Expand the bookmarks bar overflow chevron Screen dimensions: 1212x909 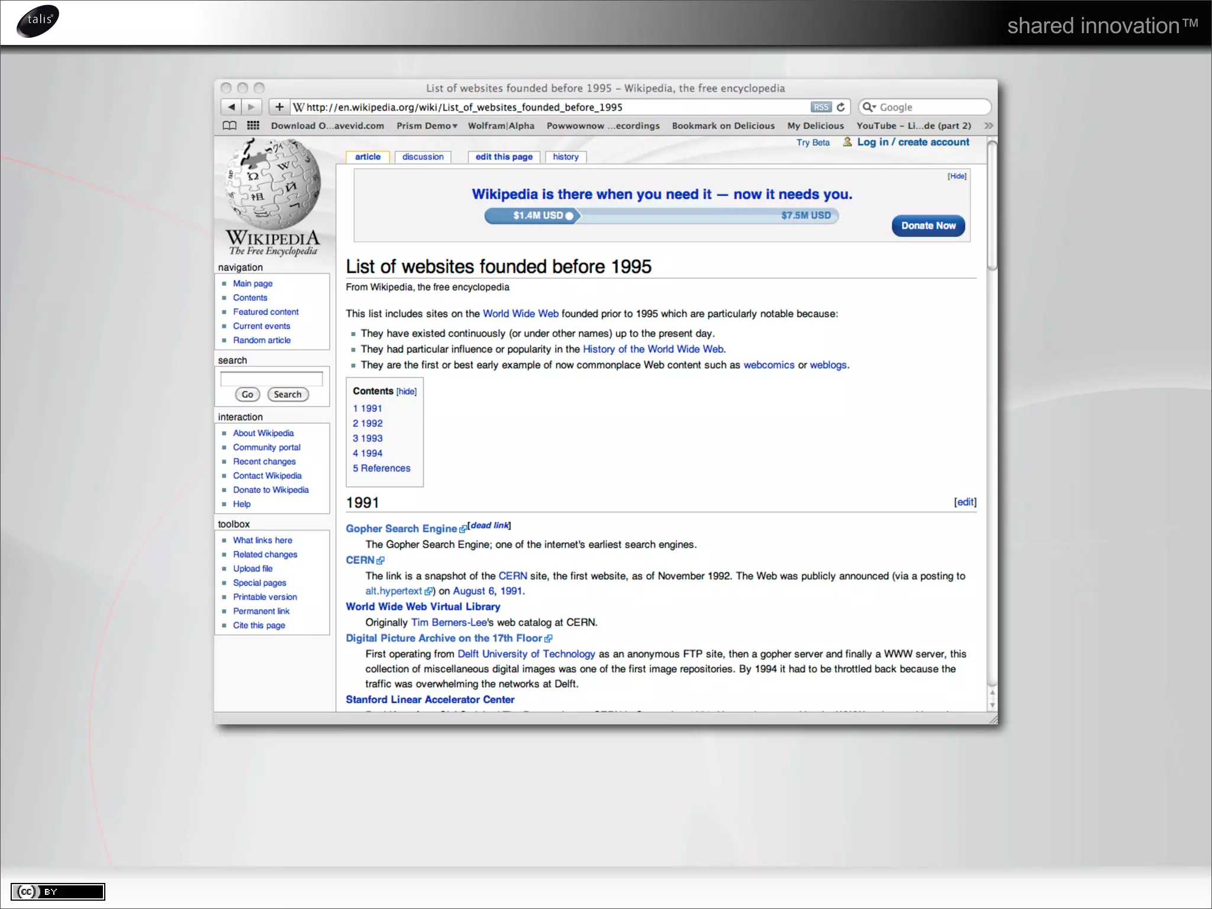(988, 125)
